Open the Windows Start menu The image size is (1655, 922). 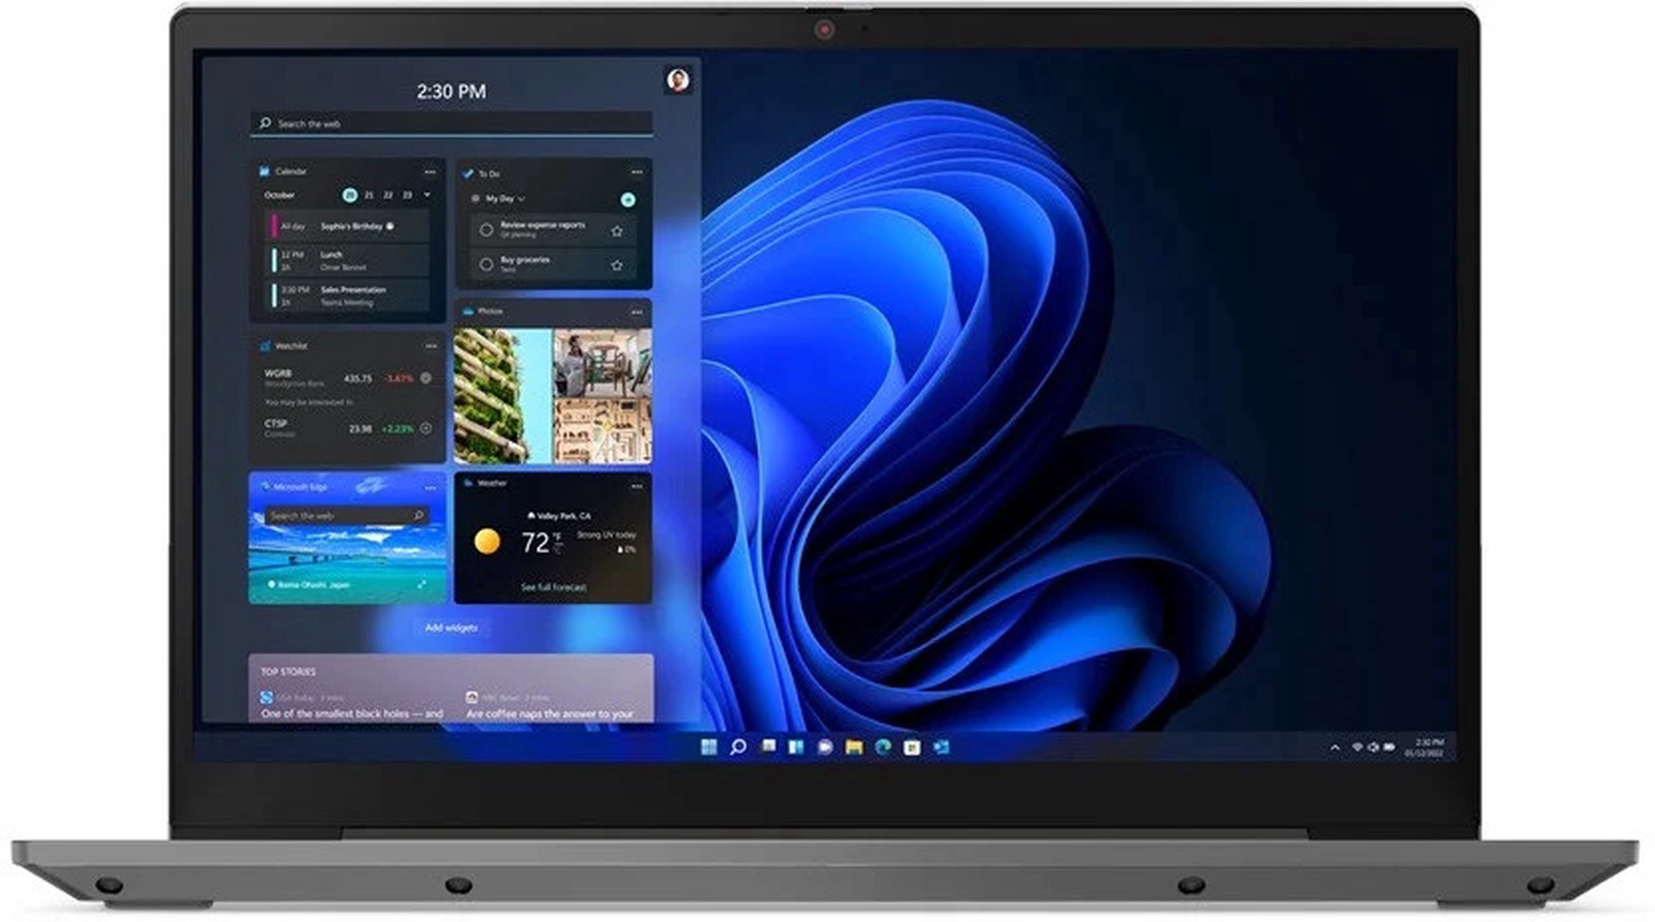708,748
